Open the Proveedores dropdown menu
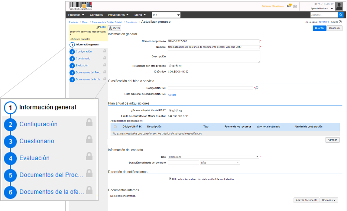Screen dimensions: 347x211 (x=118, y=15)
